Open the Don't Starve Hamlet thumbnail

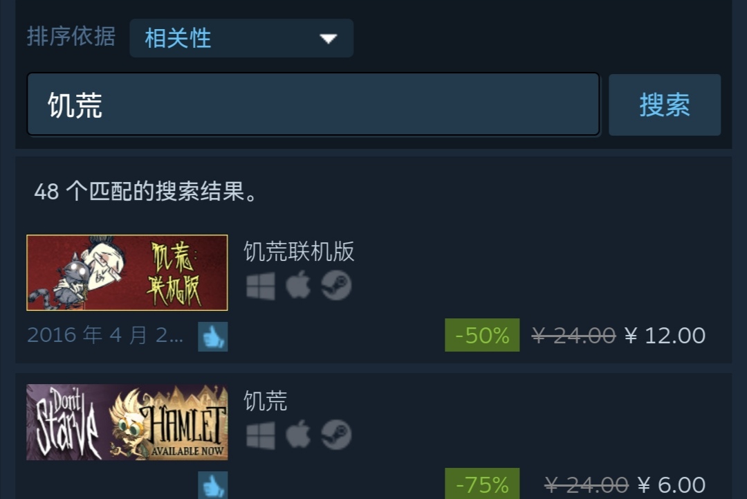[x=127, y=422]
